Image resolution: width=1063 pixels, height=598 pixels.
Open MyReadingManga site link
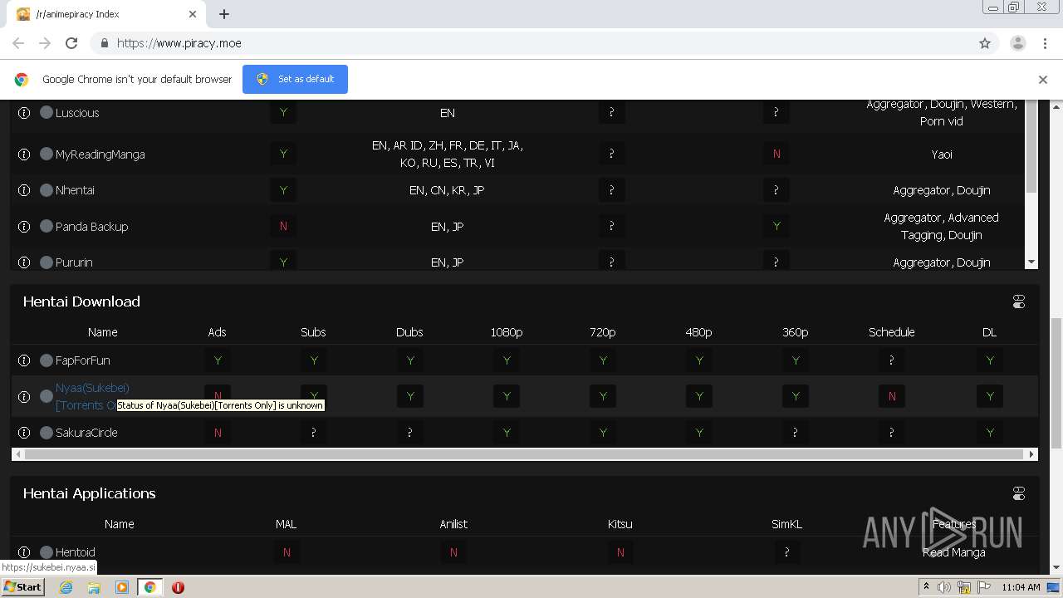point(100,154)
